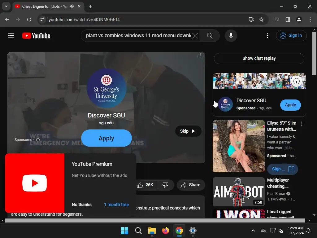Open Windows taskbar Search
Screen dimensions: 317x238
pyautogui.click(x=138, y=231)
